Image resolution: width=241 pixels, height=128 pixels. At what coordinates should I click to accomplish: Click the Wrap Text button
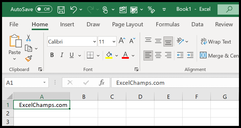tap(216, 41)
